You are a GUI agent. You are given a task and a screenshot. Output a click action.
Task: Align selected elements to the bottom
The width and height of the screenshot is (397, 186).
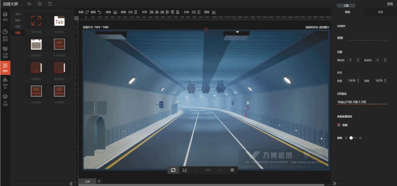click(x=177, y=12)
